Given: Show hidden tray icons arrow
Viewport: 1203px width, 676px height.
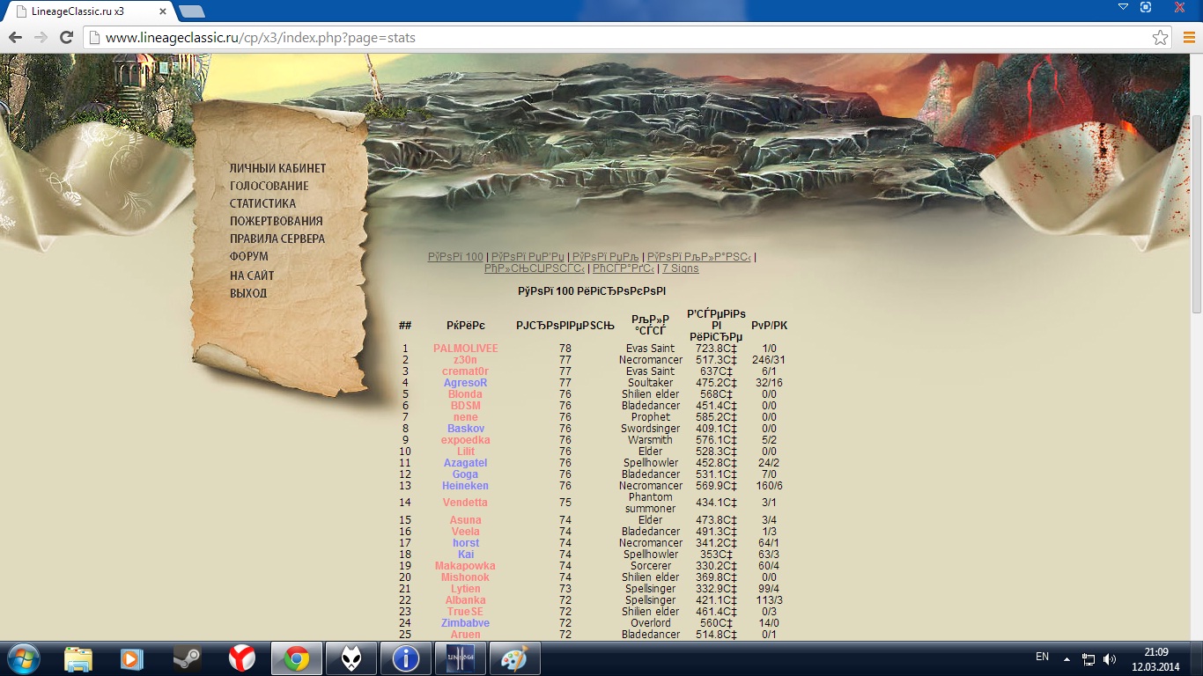Looking at the screenshot, I should pyautogui.click(x=1066, y=658).
